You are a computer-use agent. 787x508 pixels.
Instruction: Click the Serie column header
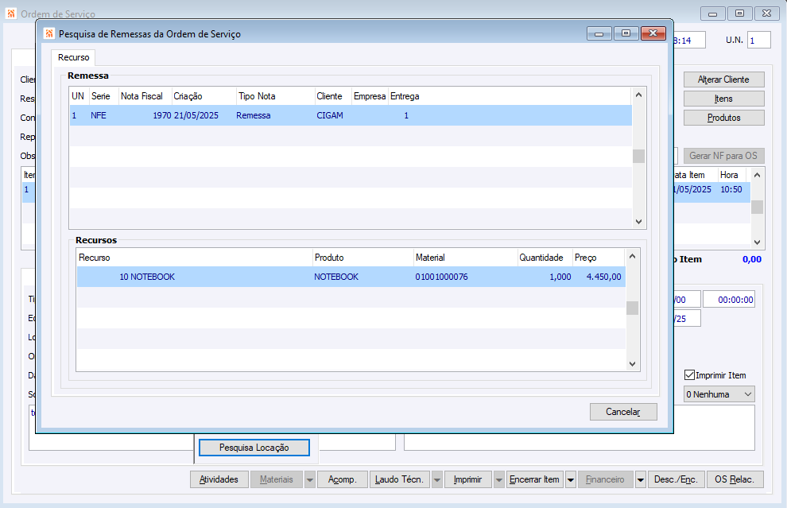(x=104, y=96)
